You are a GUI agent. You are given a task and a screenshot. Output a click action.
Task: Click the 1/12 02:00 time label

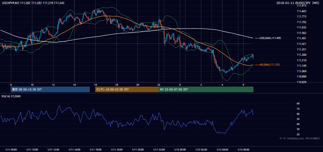click(x=201, y=150)
